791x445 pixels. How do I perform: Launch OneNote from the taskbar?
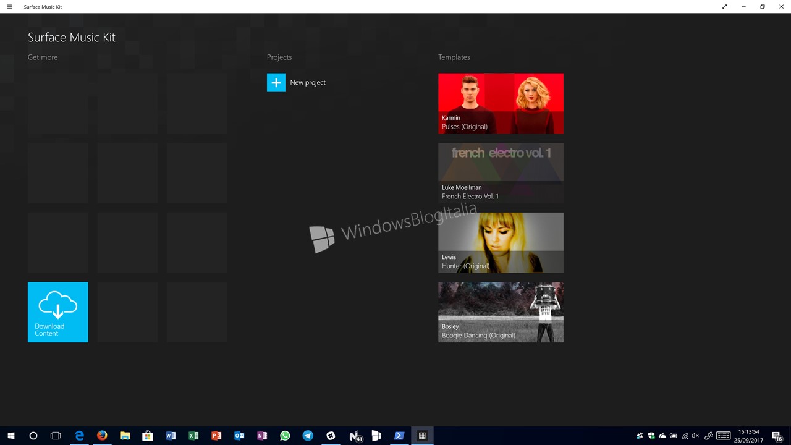[x=262, y=436]
